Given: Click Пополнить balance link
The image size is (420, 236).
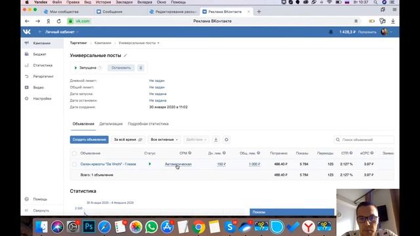Looking at the screenshot, I should point(367,32).
